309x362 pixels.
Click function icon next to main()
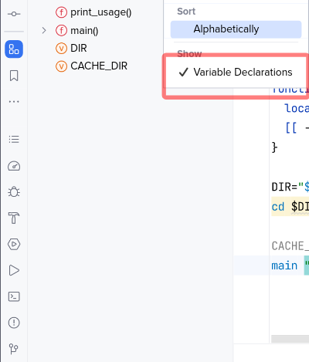pos(61,30)
